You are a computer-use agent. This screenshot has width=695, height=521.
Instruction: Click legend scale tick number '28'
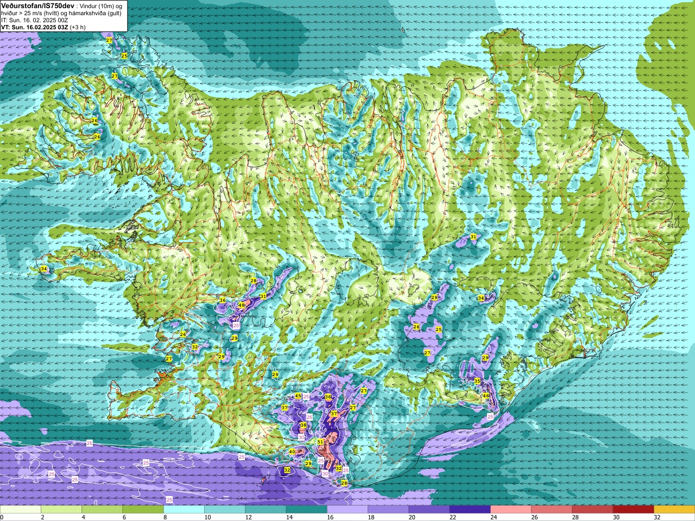[575, 517]
